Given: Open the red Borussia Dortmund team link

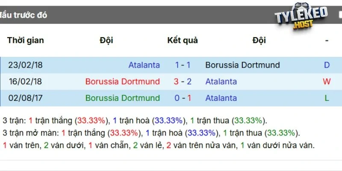Looking at the screenshot, I should [123, 82].
